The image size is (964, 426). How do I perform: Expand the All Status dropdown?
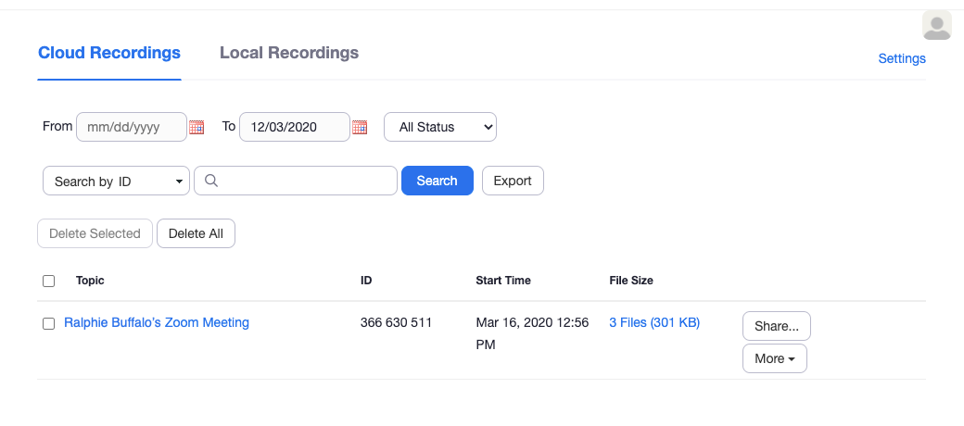pyautogui.click(x=440, y=127)
